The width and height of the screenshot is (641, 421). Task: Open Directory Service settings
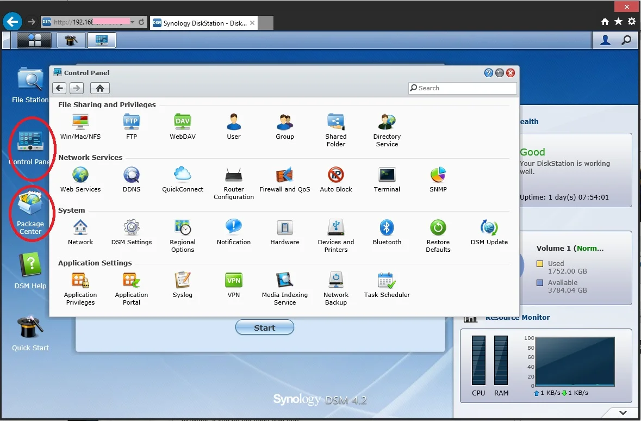[x=387, y=130]
